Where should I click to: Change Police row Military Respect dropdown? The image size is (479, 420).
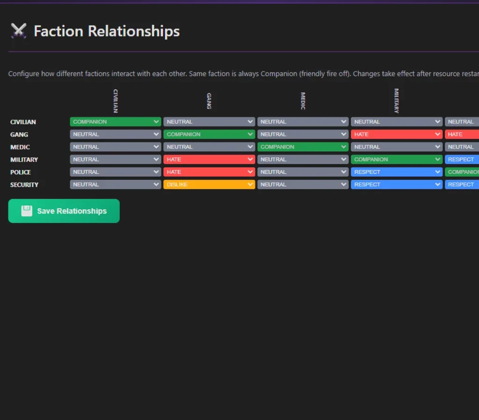click(x=397, y=172)
